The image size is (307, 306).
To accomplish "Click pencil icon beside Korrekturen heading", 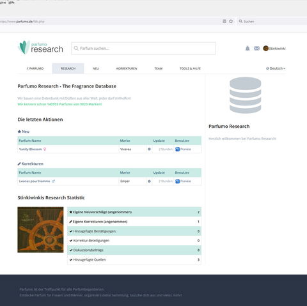I will pos(19,164).
